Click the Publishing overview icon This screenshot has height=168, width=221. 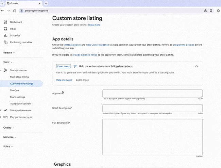pyautogui.click(x=5, y=42)
